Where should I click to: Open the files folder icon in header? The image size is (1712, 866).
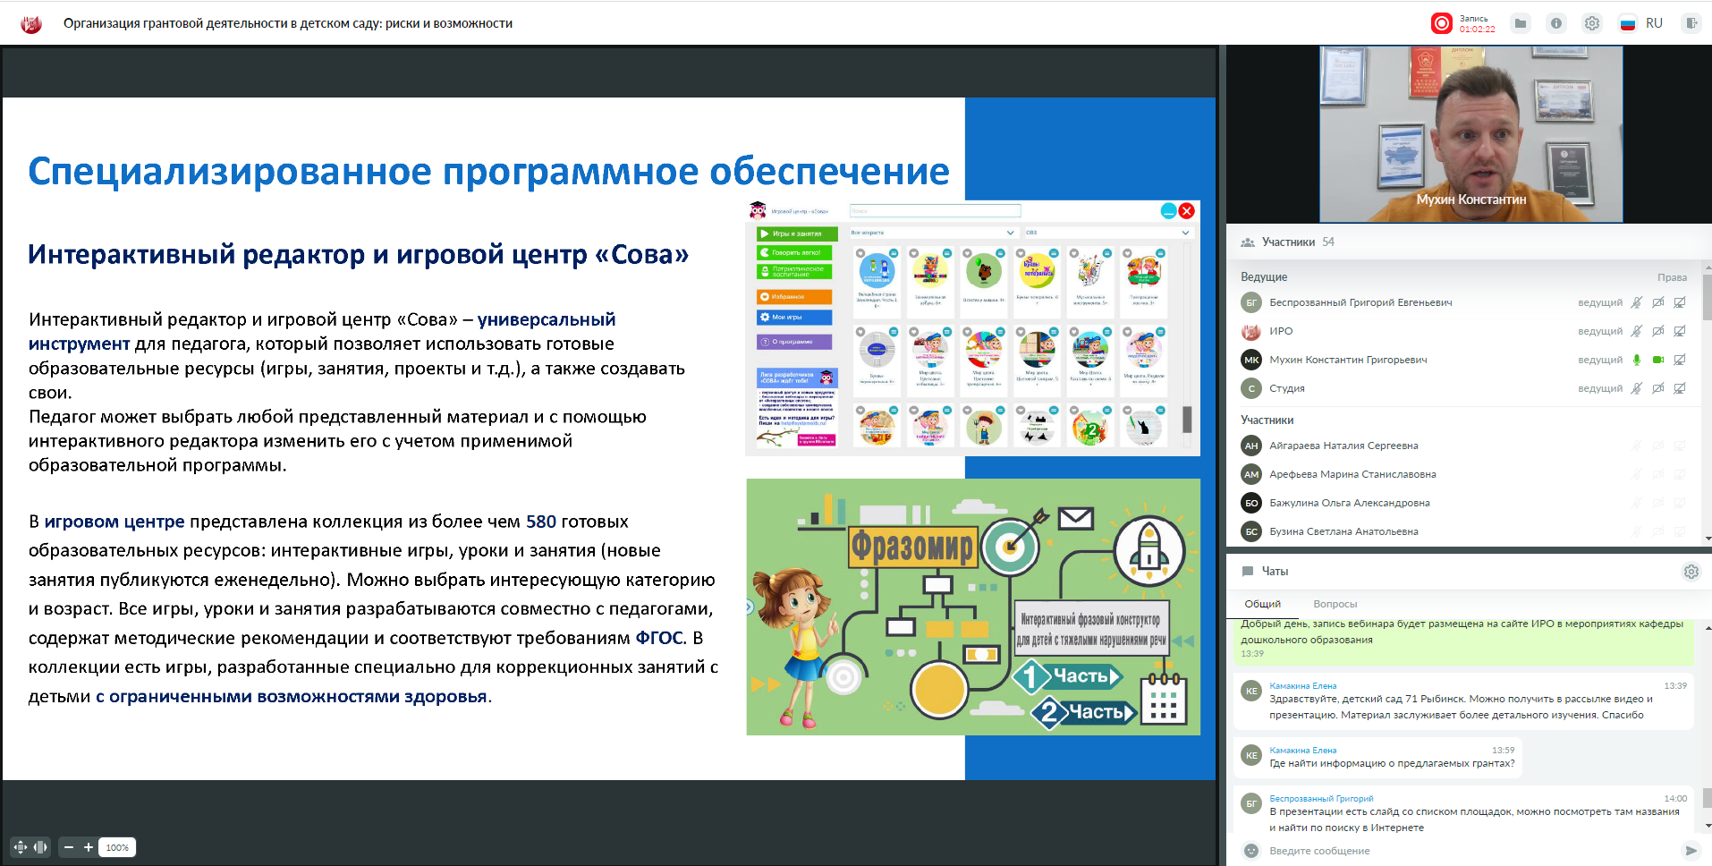pos(1521,23)
